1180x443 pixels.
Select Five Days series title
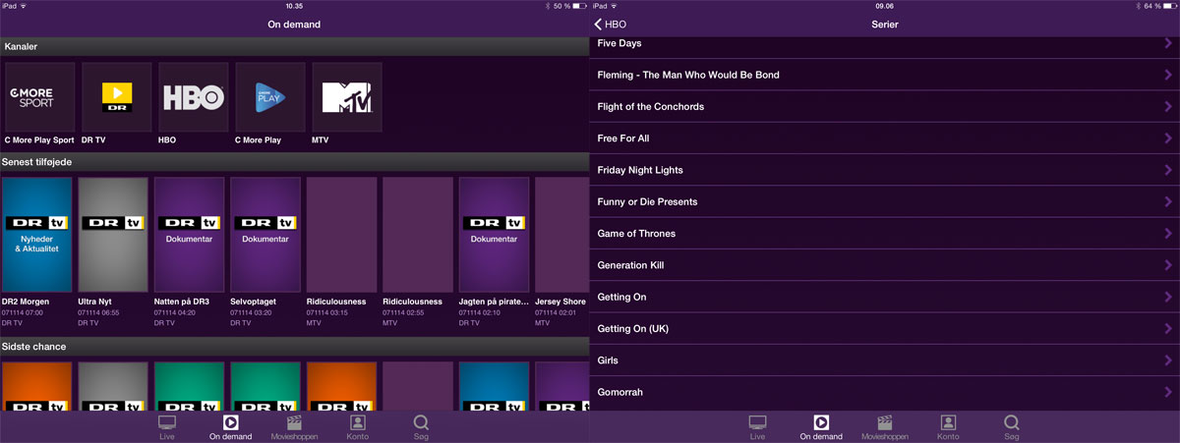coord(619,43)
